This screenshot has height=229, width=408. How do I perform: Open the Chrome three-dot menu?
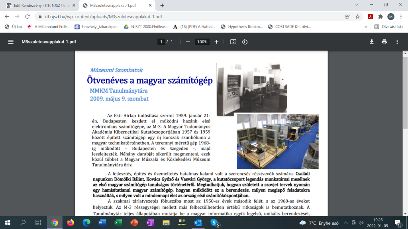point(401,17)
